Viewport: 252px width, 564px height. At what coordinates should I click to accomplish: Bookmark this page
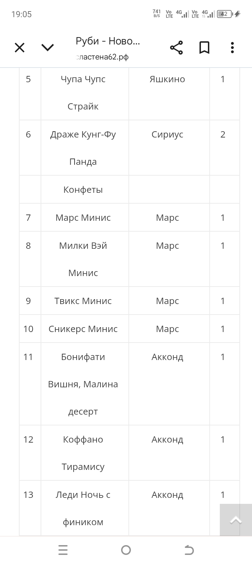pos(204,48)
